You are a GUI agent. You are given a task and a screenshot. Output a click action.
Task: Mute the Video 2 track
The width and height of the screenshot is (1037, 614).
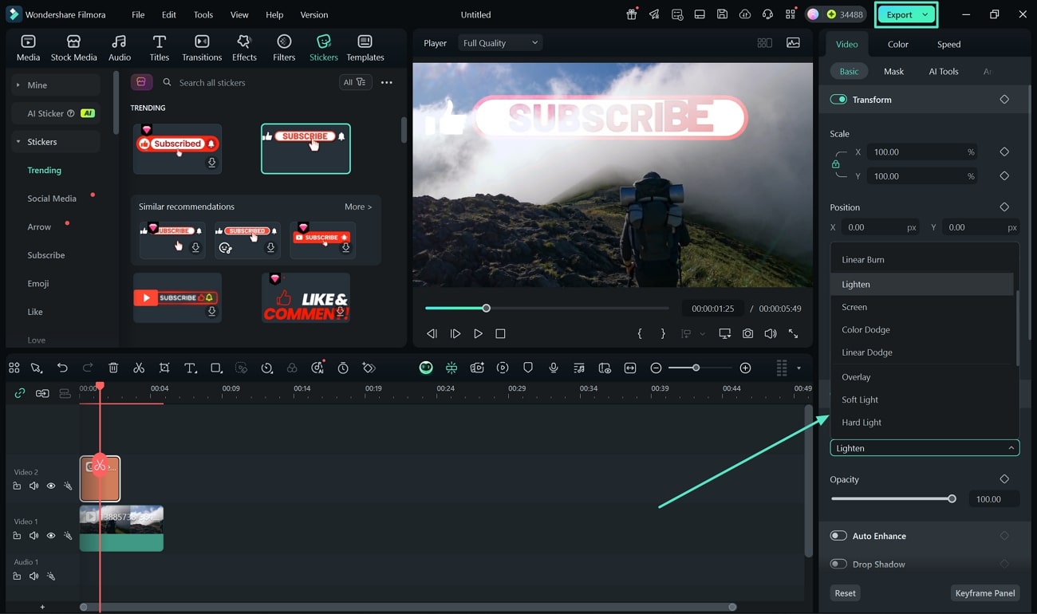coord(34,486)
